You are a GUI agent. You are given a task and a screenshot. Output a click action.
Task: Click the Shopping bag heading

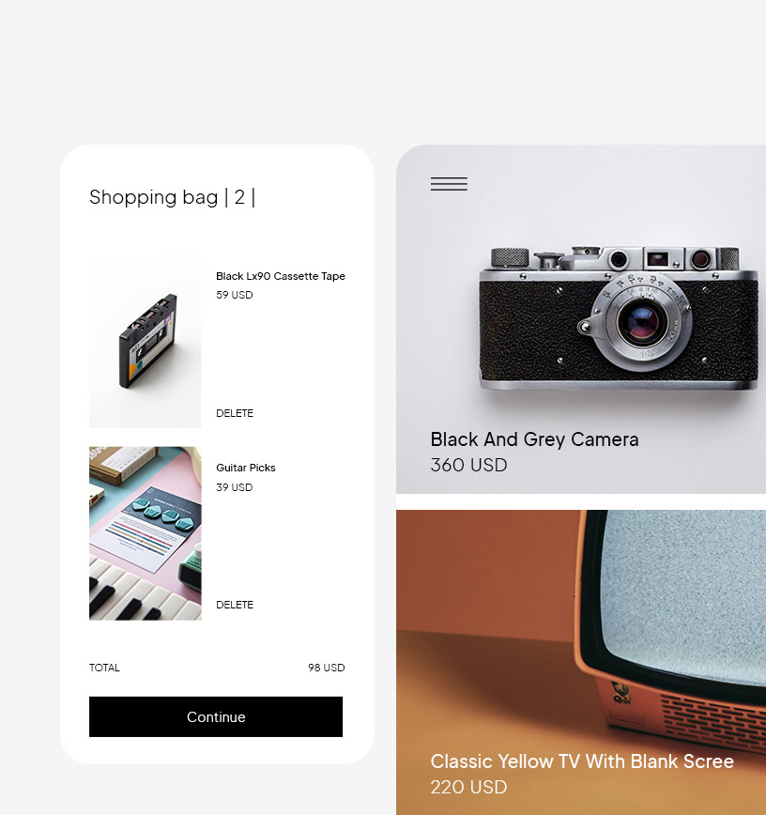pos(153,197)
